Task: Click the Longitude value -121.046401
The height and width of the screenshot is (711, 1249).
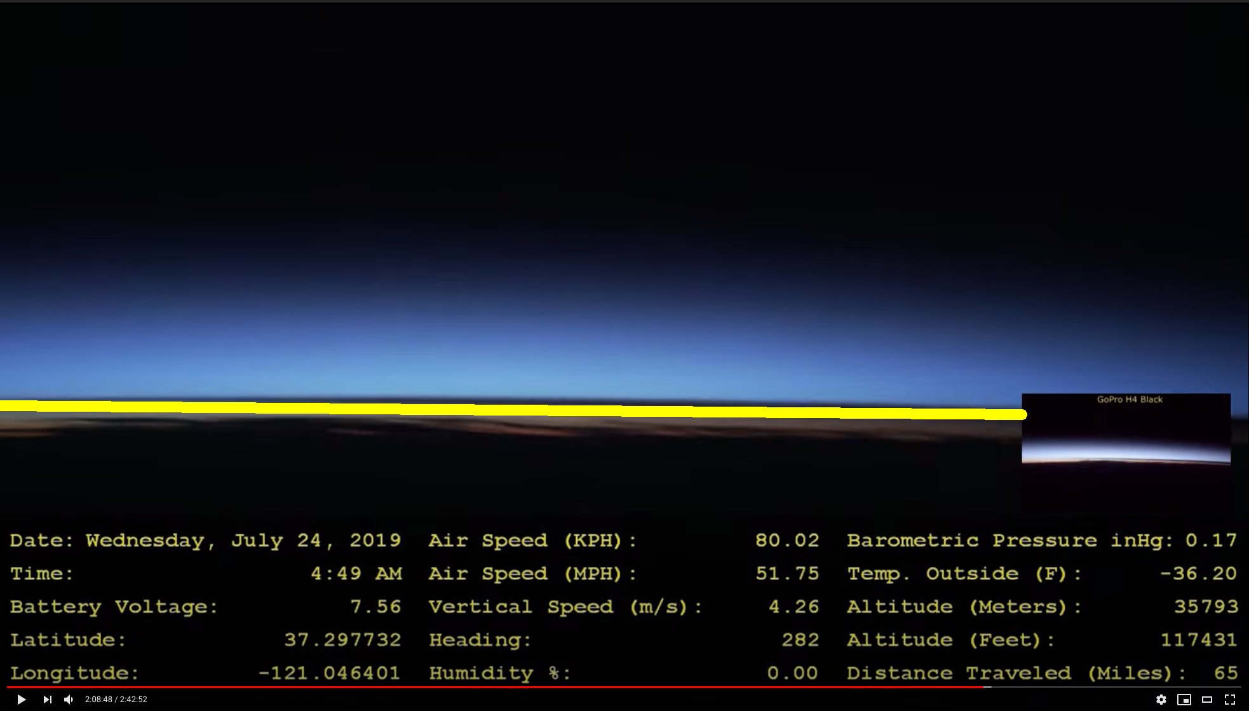Action: [329, 673]
